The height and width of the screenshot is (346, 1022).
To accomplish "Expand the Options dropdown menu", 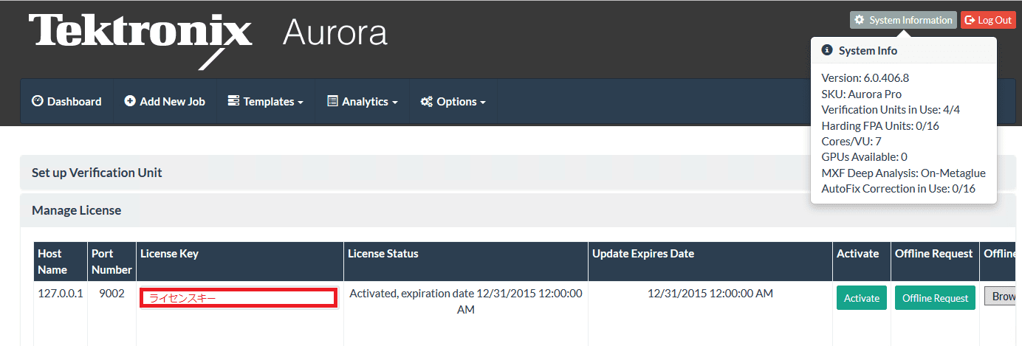I will (x=453, y=102).
